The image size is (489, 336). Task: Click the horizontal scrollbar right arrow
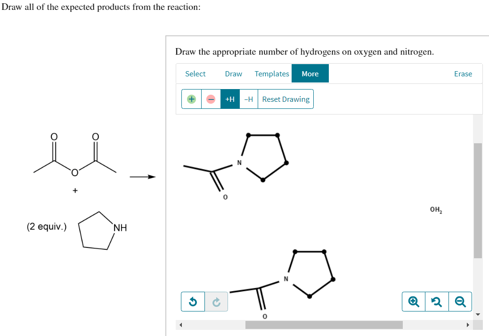[x=467, y=325]
